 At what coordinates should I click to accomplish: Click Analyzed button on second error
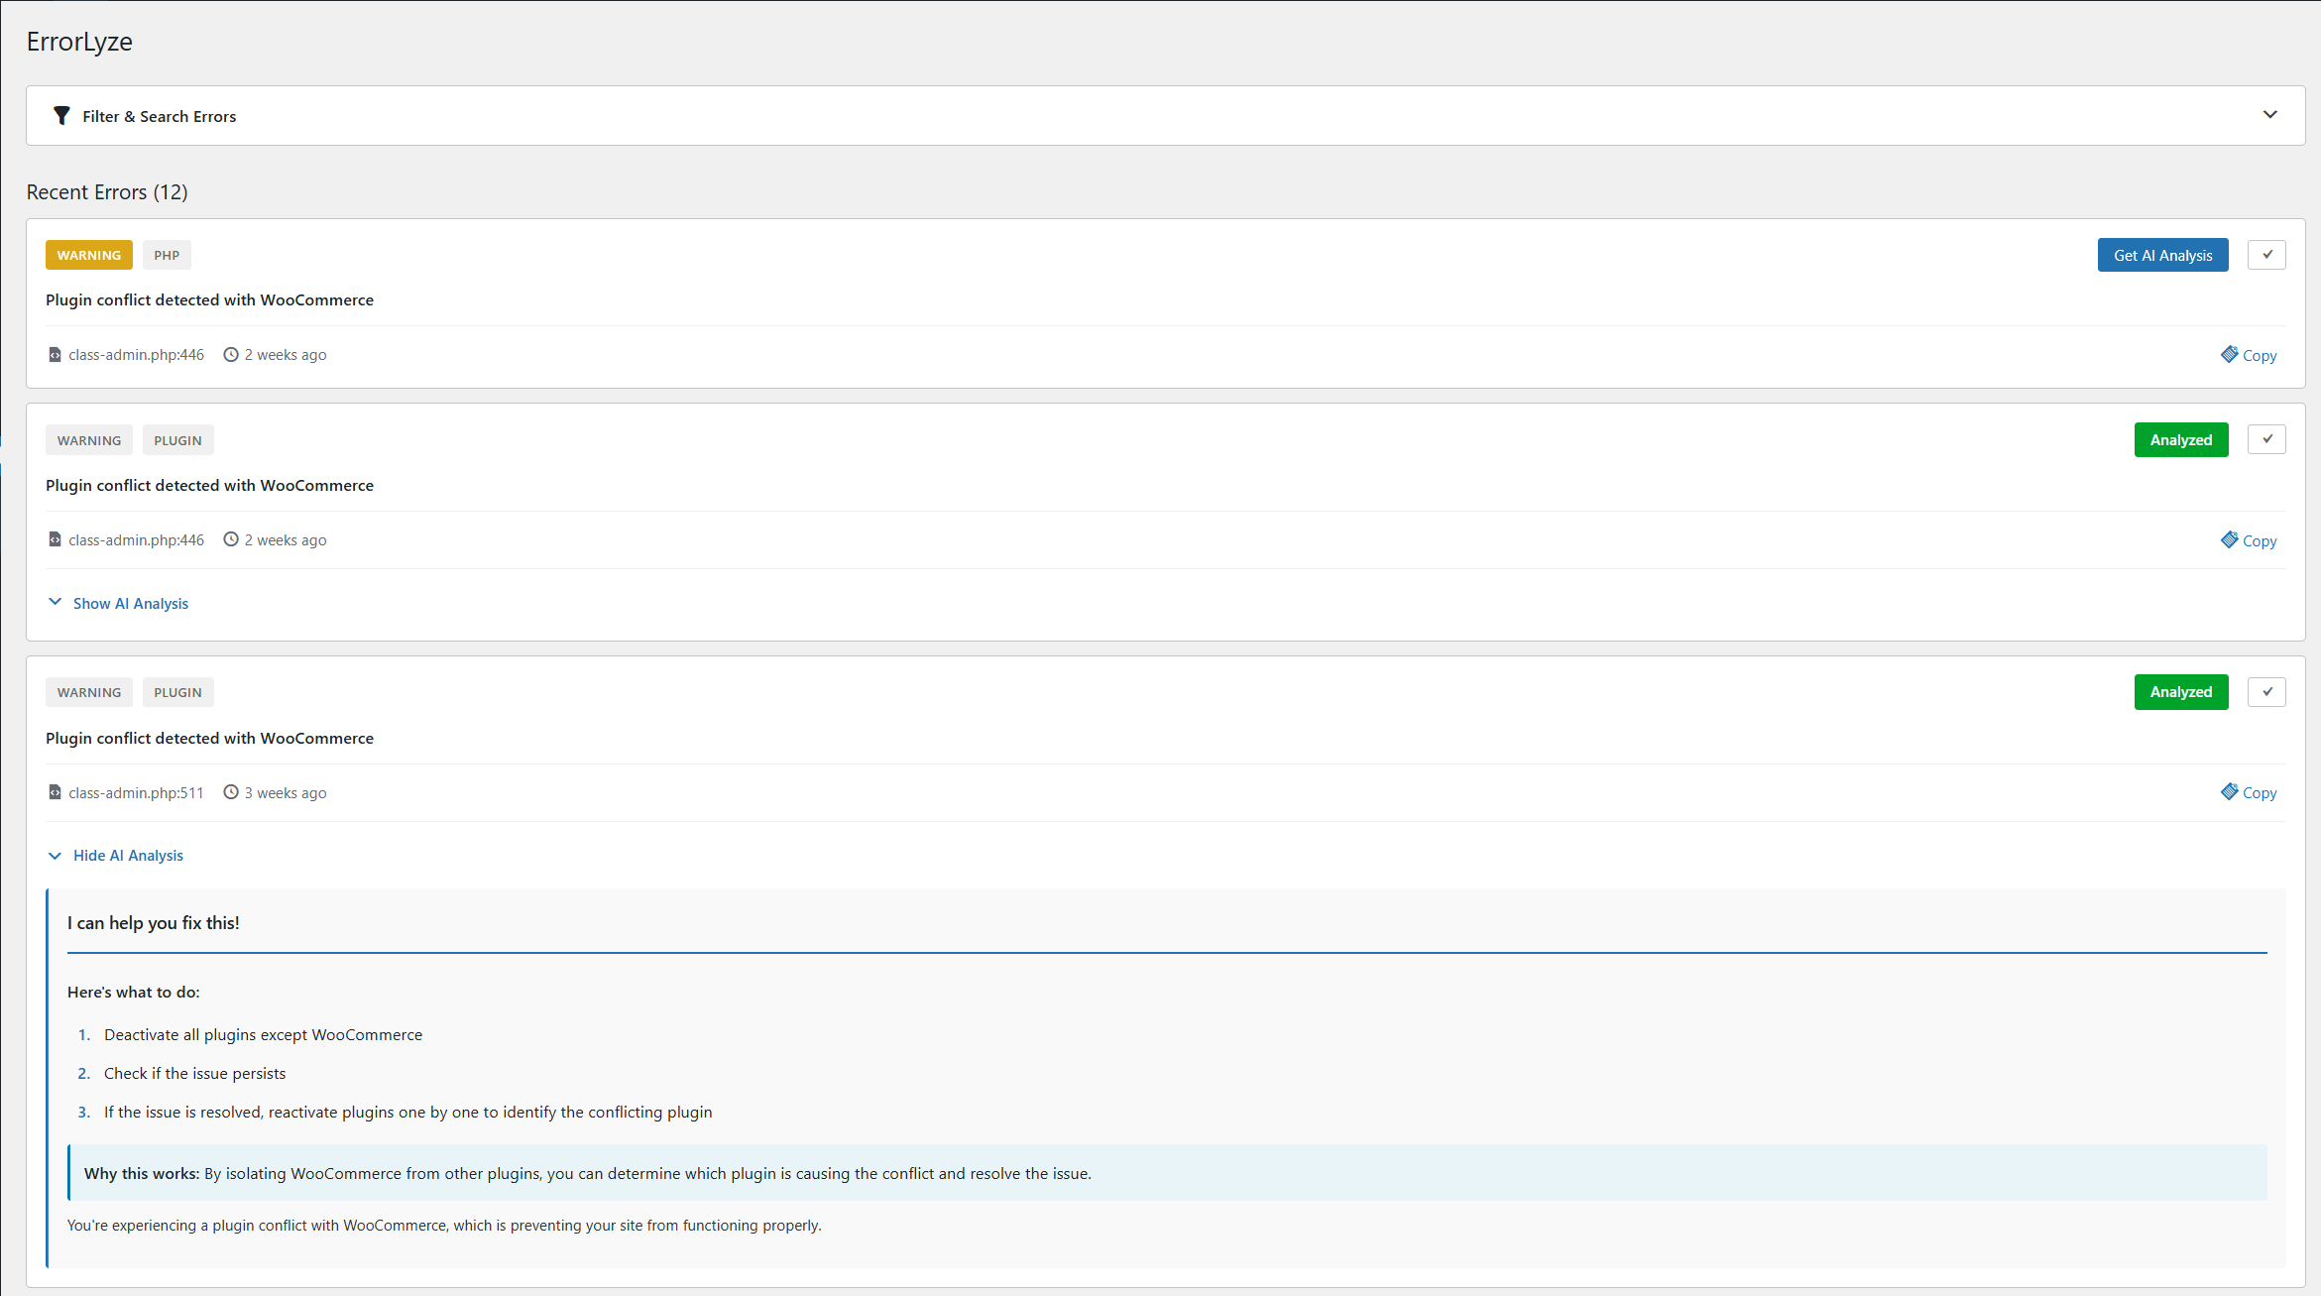pyautogui.click(x=2180, y=440)
